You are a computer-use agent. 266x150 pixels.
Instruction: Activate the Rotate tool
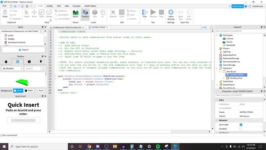click(49, 14)
